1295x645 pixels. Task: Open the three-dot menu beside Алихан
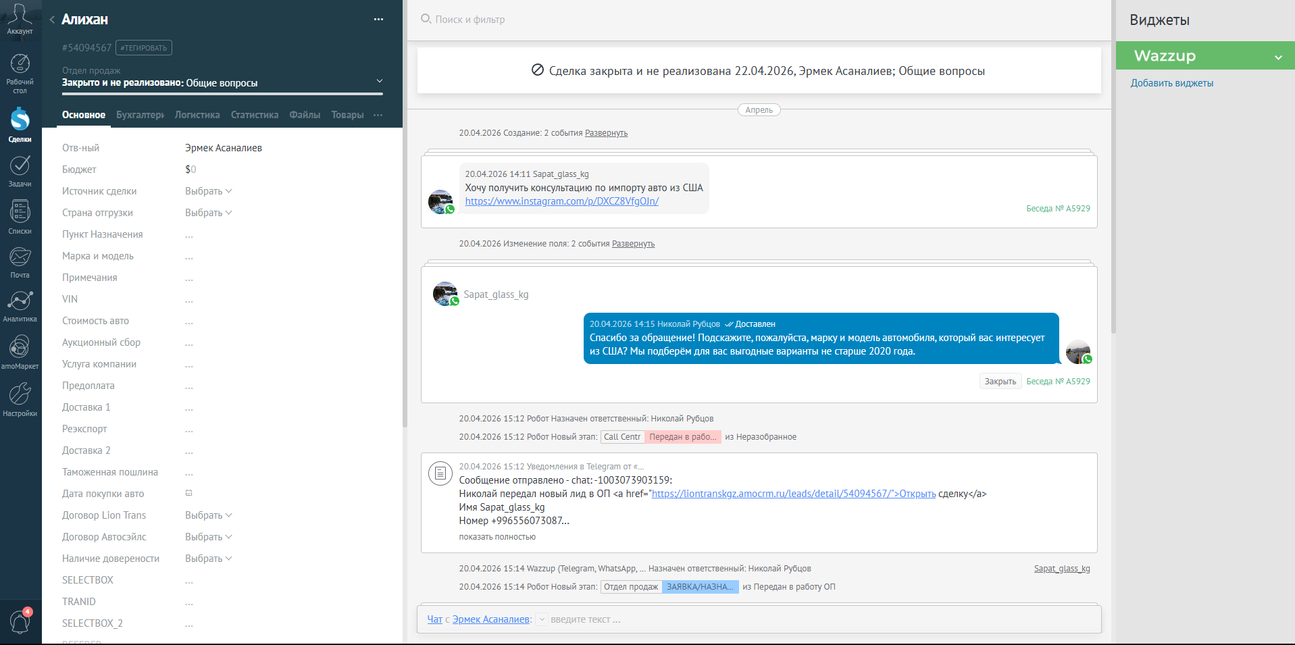point(378,20)
